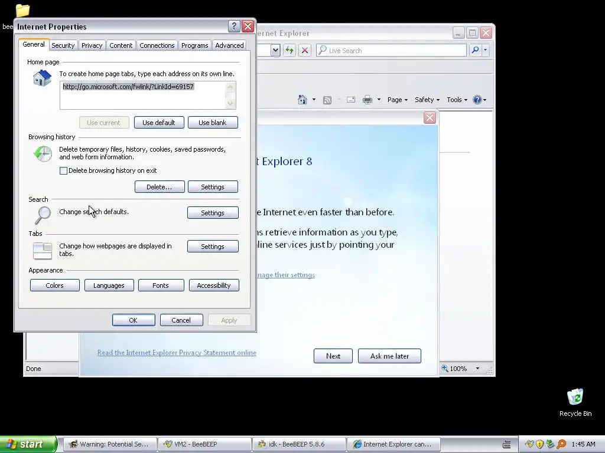
Task: Click the Use blank button
Action: 213,123
